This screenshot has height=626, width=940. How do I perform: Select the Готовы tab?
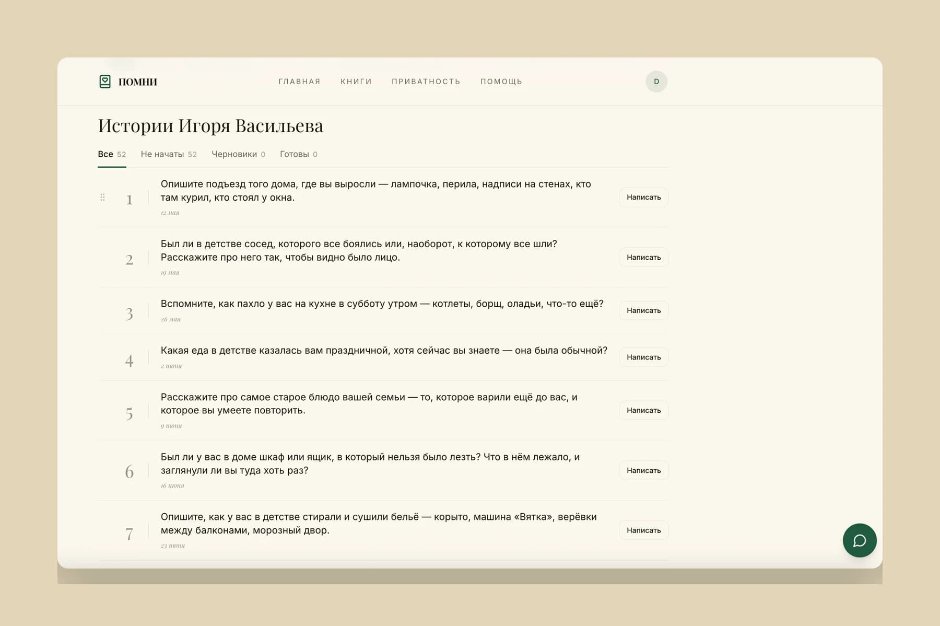(299, 154)
